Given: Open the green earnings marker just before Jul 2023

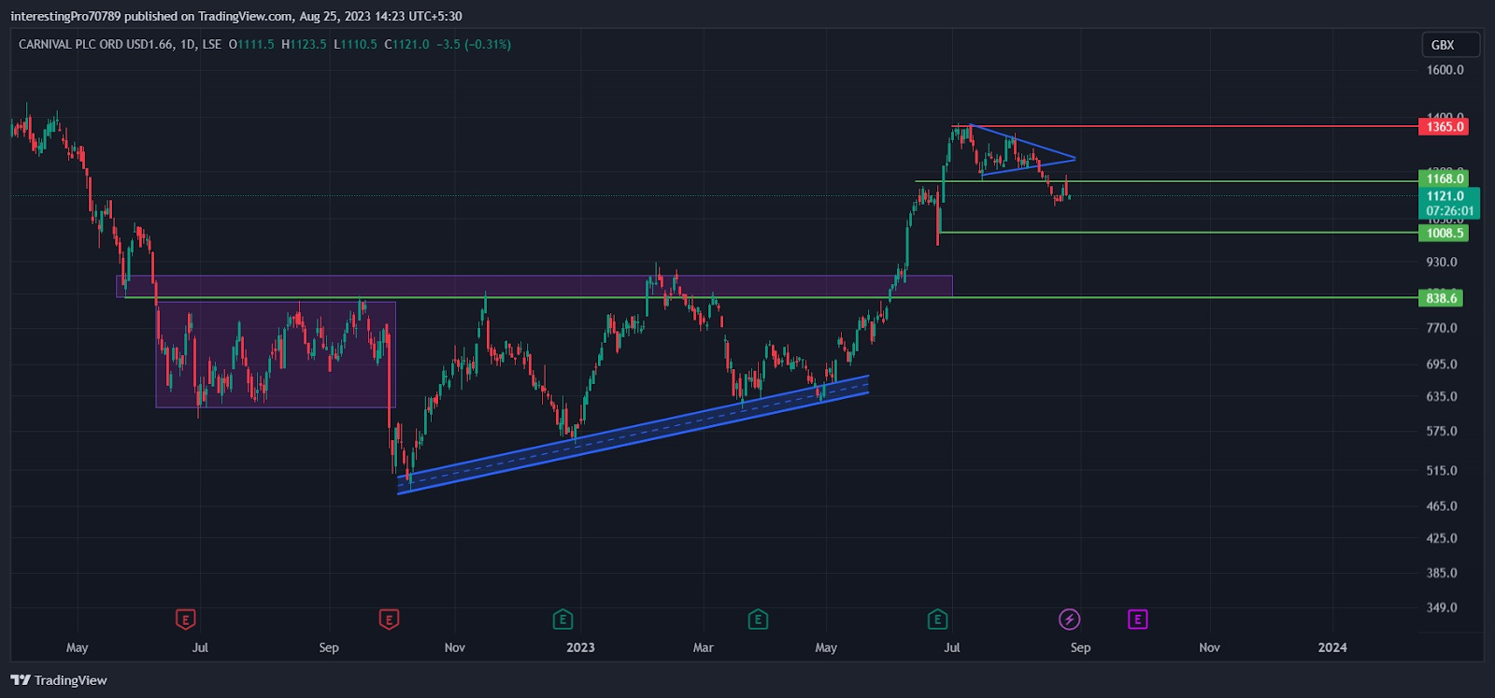Looking at the screenshot, I should pos(937,620).
